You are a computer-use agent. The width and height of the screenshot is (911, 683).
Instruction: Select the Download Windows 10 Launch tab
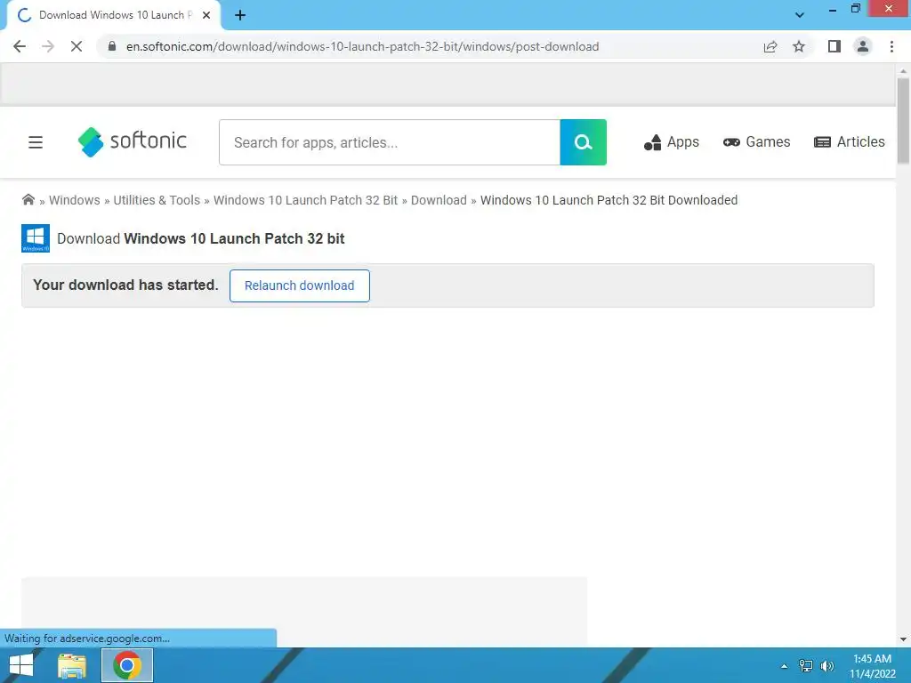coord(113,15)
